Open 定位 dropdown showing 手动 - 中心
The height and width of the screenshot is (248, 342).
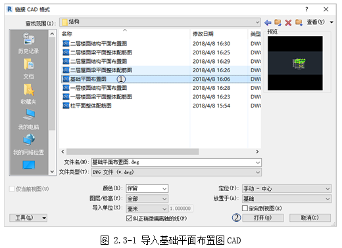click(x=287, y=188)
